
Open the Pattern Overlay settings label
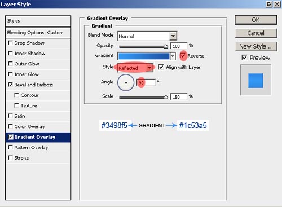tap(31, 147)
